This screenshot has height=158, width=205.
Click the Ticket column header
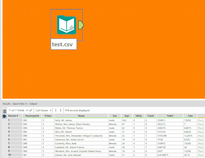click(170, 116)
